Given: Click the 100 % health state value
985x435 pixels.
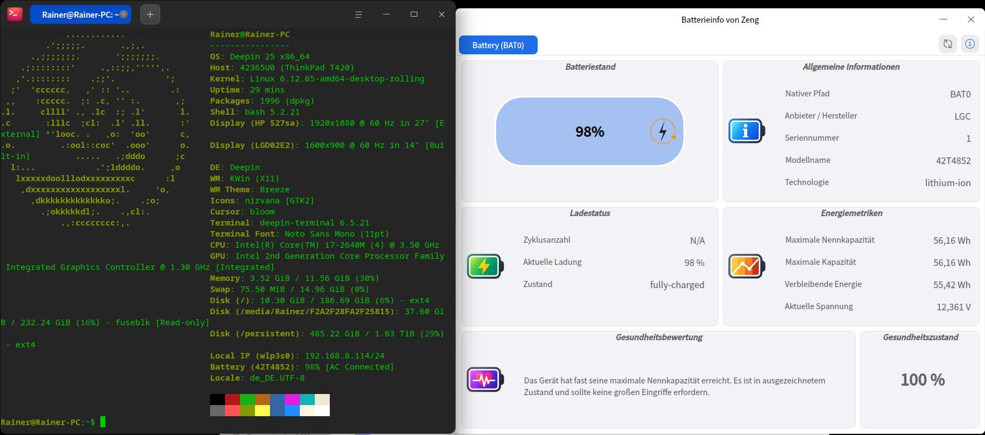Looking at the screenshot, I should coord(922,380).
